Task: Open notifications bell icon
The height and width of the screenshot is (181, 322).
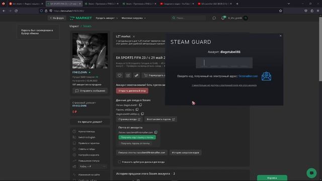Action: pos(223,18)
